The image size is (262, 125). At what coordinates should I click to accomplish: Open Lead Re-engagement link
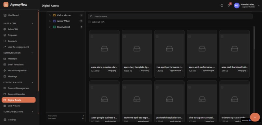click(19, 47)
